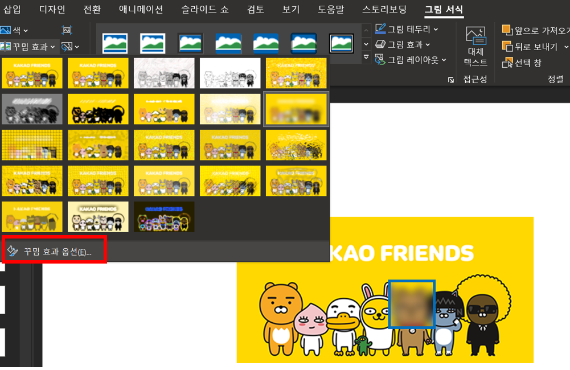Apply the second picture style thumbnail
The width and height of the screenshot is (570, 370).
coord(153,43)
